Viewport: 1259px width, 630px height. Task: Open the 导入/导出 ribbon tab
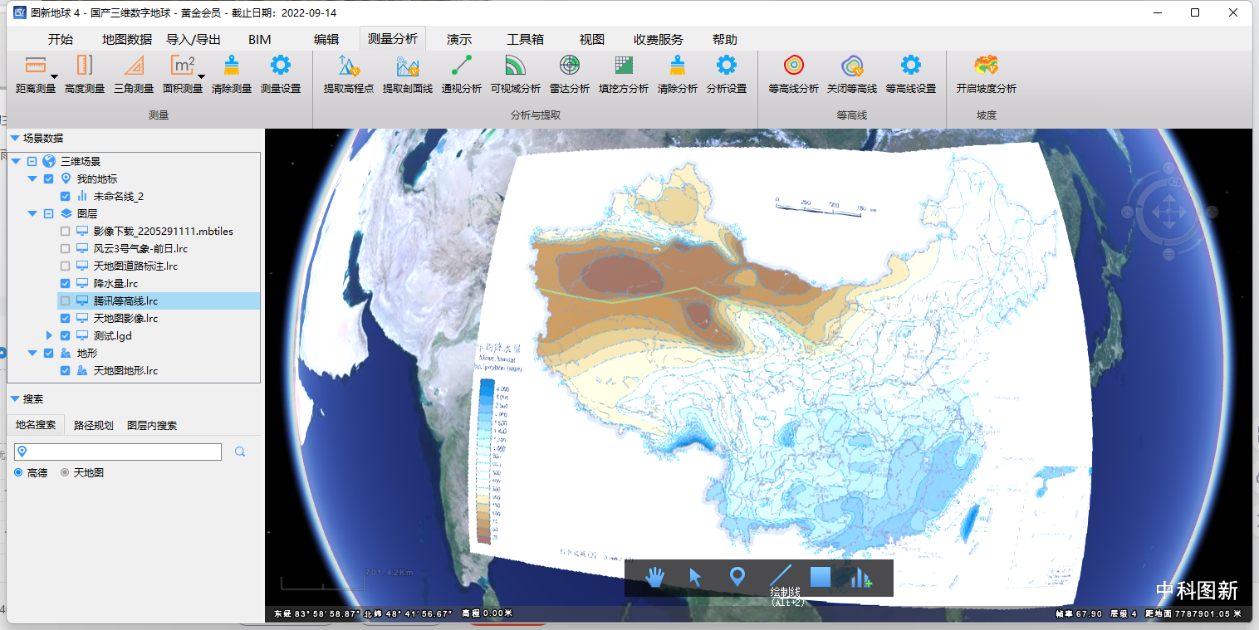[194, 39]
